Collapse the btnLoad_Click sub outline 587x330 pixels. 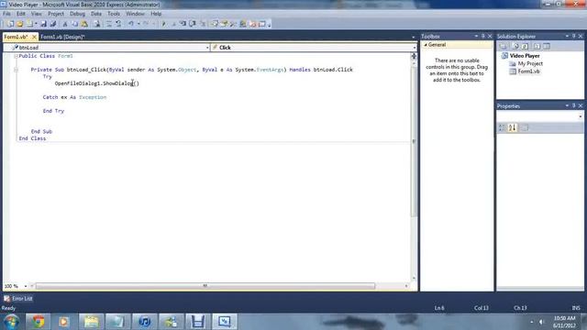[x=16, y=70]
